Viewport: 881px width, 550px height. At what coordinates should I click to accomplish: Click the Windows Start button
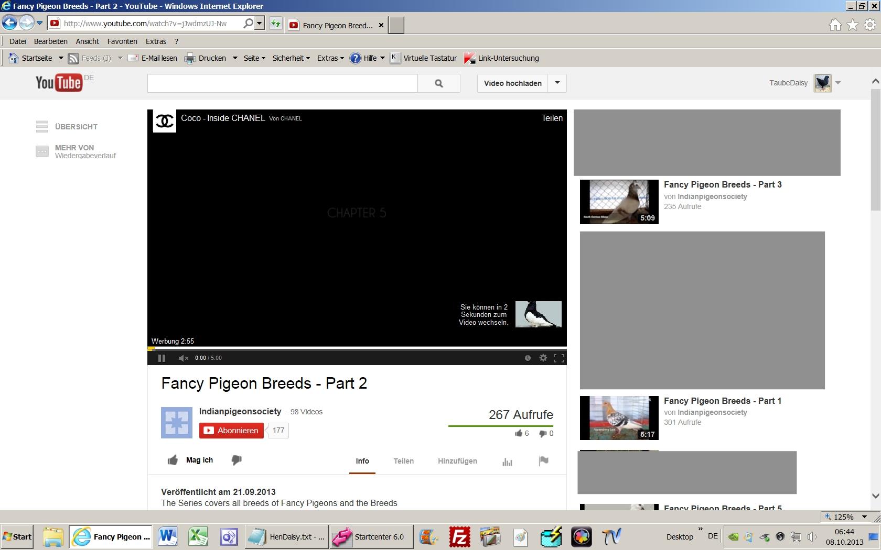tap(17, 537)
